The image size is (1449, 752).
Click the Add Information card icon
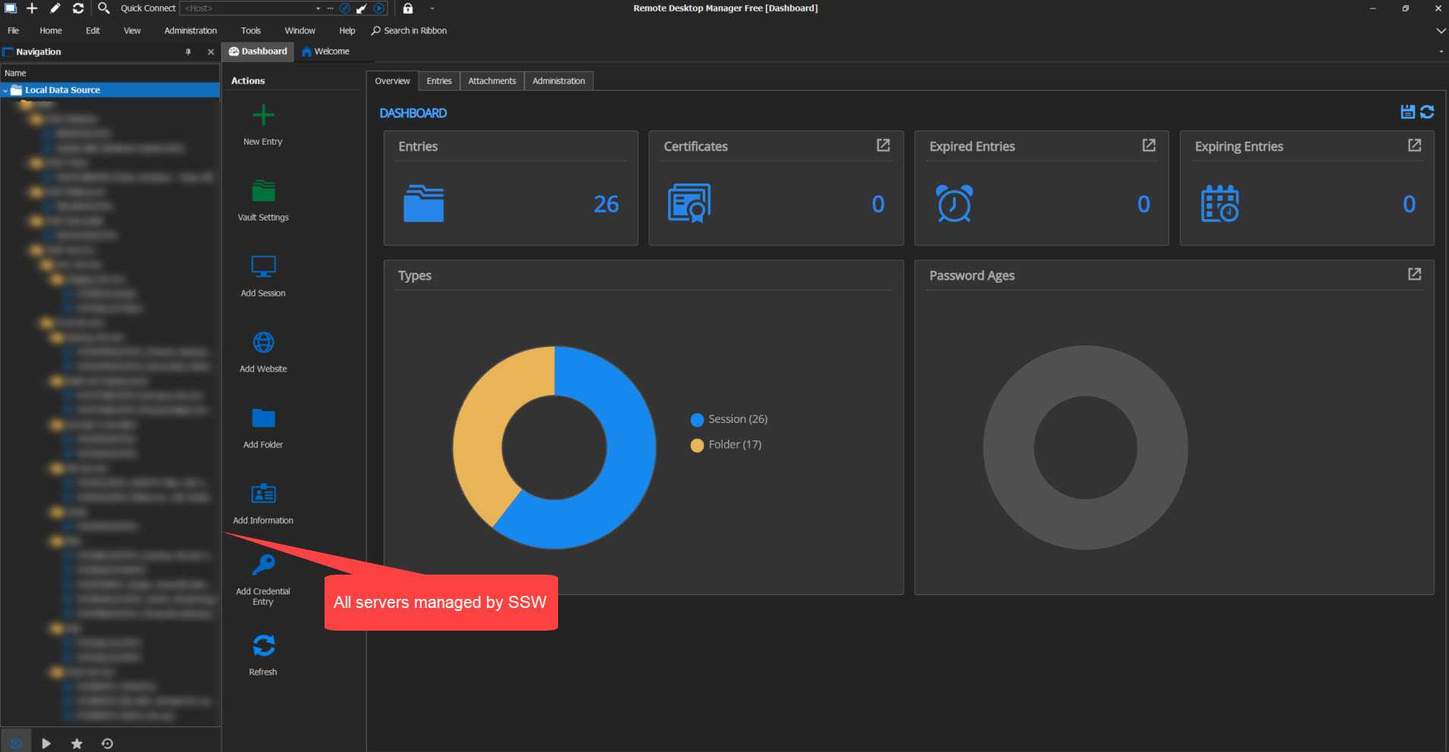(263, 494)
